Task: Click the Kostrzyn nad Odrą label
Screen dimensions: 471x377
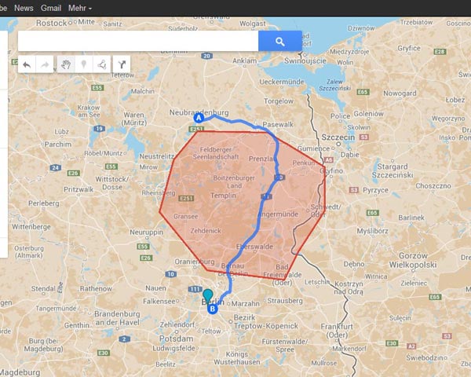Action: (x=349, y=287)
